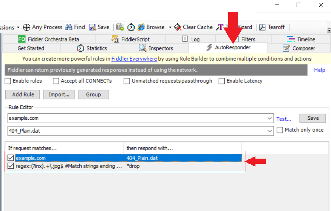331x211 pixels.
Task: Click the TextWizard icon
Action: 220,27
